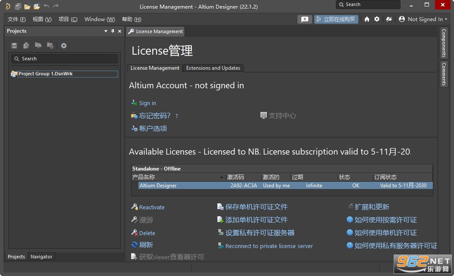Select Projects bottom panel tab
The image size is (454, 276).
point(16,257)
